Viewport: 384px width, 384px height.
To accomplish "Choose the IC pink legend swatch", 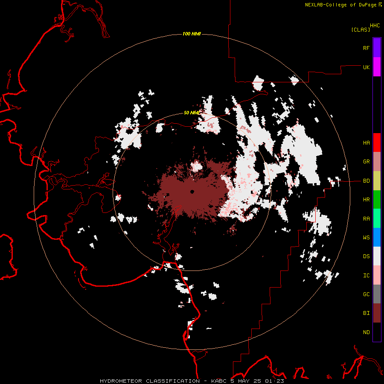I will tap(377, 275).
